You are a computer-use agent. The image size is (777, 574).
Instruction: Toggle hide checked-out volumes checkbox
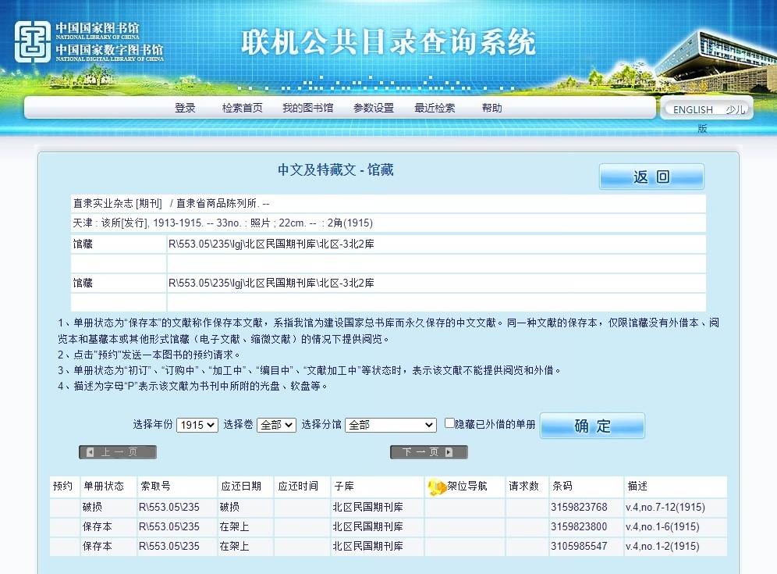(x=449, y=423)
